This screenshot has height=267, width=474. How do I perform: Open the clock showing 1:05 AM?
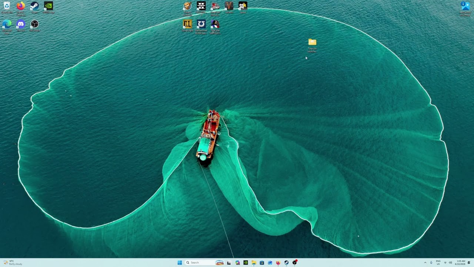460,263
